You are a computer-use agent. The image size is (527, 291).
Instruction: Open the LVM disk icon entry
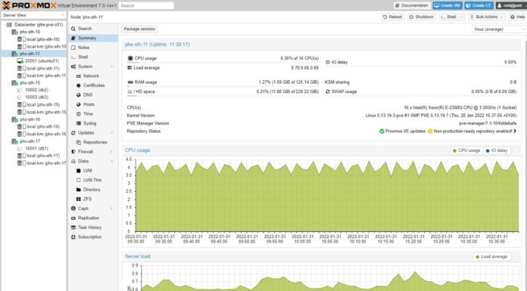(78, 171)
